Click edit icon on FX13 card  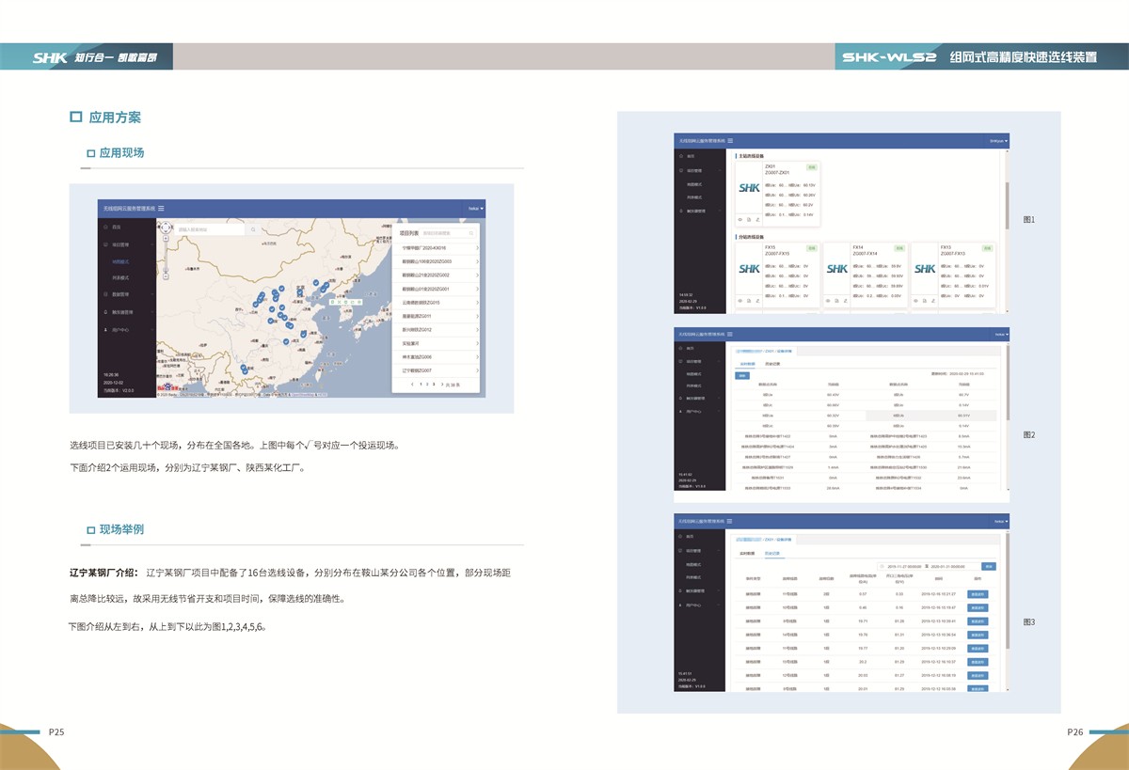(933, 301)
